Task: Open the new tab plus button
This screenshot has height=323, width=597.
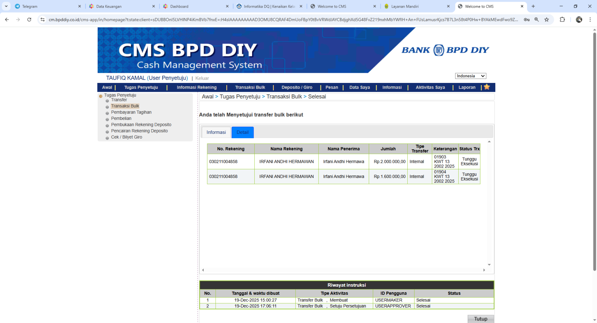Action: (533, 6)
